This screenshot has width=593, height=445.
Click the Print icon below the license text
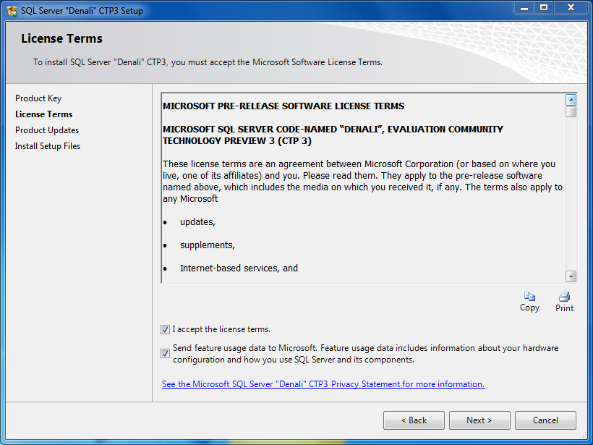pyautogui.click(x=564, y=296)
